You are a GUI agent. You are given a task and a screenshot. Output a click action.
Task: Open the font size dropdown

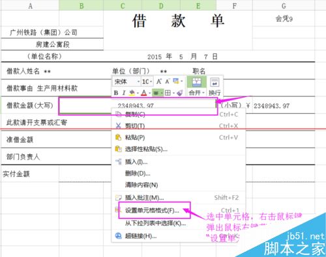click(x=147, y=82)
